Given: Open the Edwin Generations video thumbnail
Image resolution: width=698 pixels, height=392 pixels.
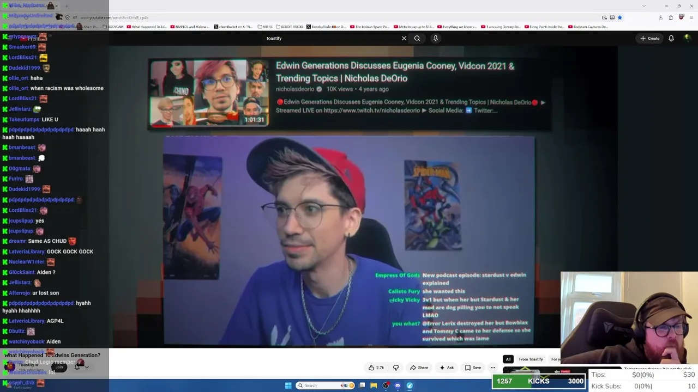Looking at the screenshot, I should tap(209, 93).
